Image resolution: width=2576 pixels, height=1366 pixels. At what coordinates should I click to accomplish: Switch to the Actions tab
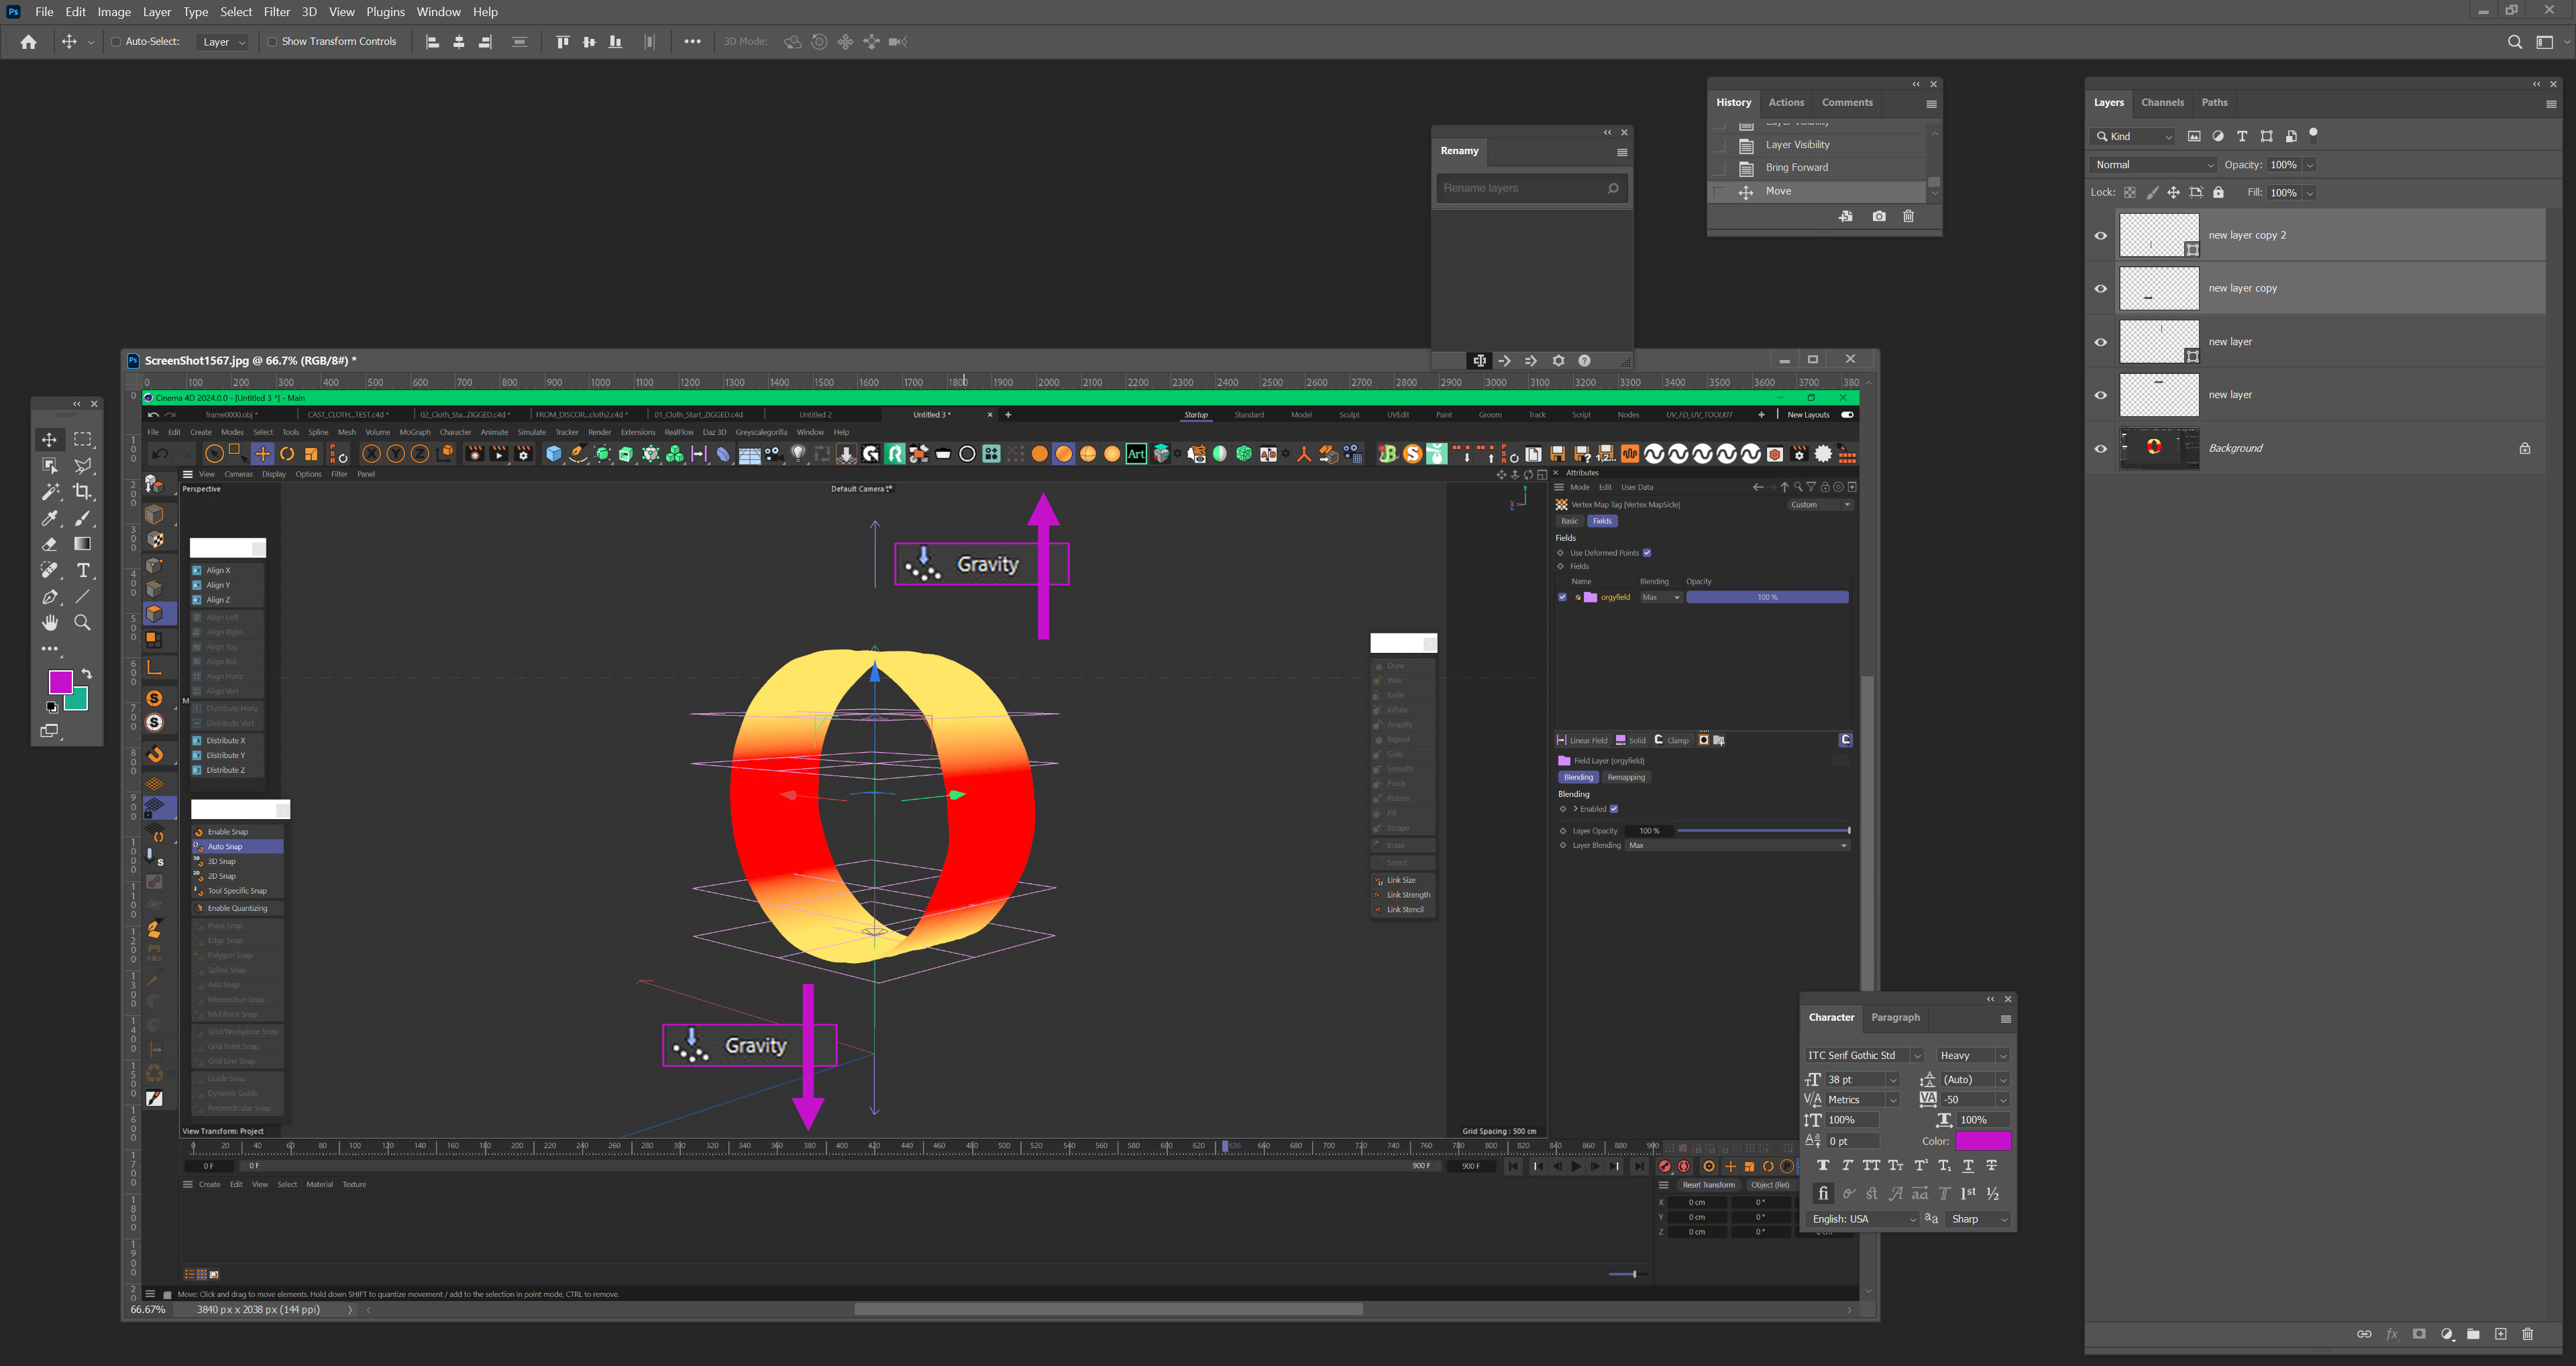click(x=1786, y=103)
